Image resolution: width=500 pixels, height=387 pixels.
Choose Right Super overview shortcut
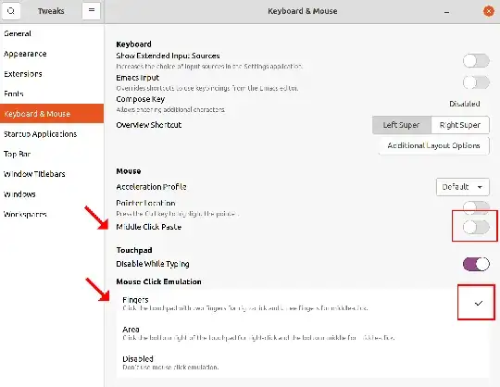click(x=460, y=125)
